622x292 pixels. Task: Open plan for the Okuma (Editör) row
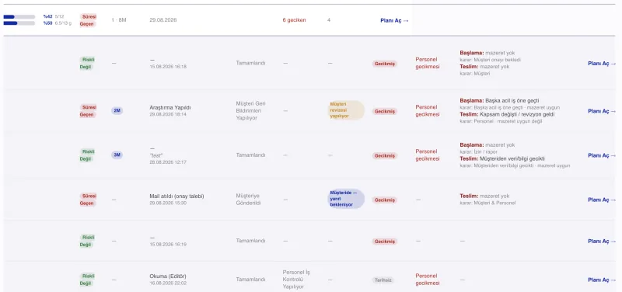click(602, 280)
